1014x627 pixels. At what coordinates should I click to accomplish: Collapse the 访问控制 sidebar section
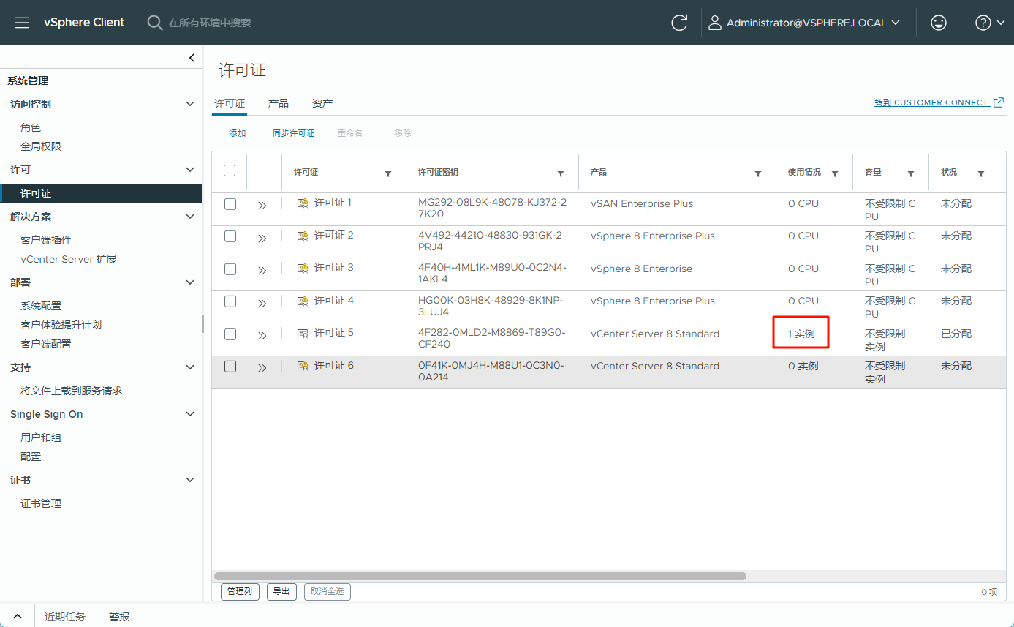click(x=190, y=104)
